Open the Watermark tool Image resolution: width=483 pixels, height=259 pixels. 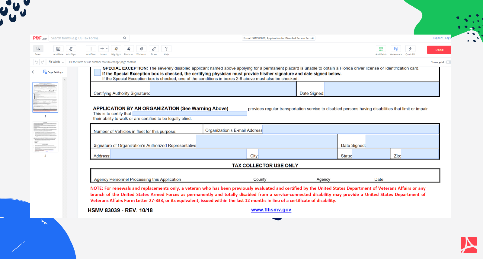[396, 49]
